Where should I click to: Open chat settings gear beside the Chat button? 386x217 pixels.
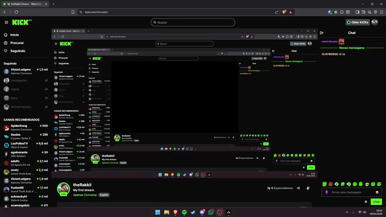pos(366,202)
